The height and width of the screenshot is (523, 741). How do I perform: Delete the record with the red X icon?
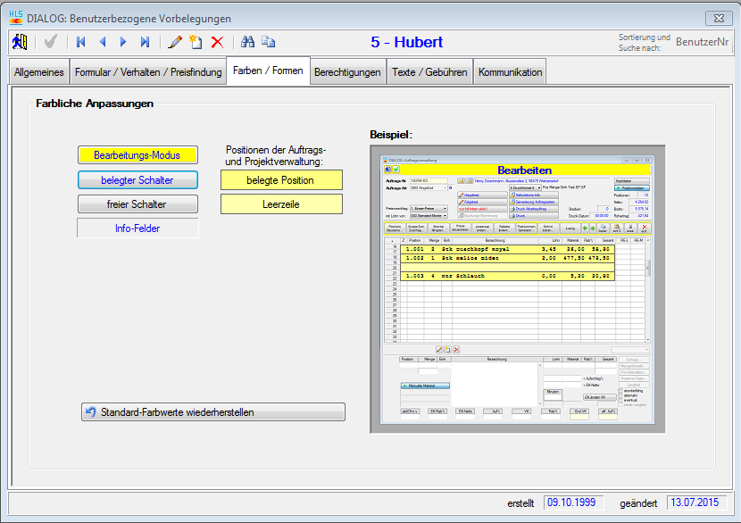click(x=217, y=42)
